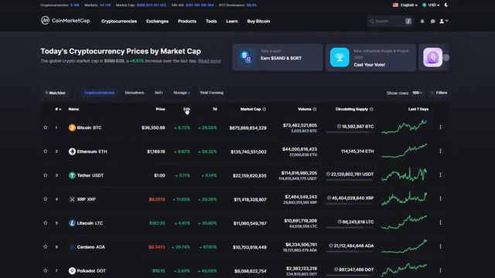This screenshot has width=495, height=278.
Task: Click the trophy icon on vote card
Action: [x=340, y=57]
